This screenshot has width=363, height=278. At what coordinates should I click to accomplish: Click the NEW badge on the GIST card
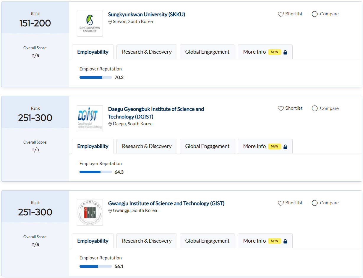pos(275,241)
